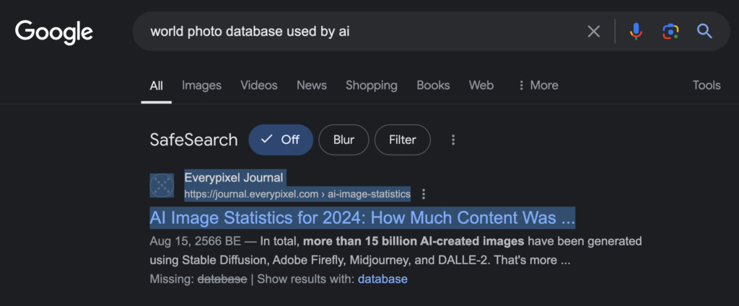Viewport: 739px width, 306px height.
Task: Open Google Lens image search
Action: (x=670, y=32)
